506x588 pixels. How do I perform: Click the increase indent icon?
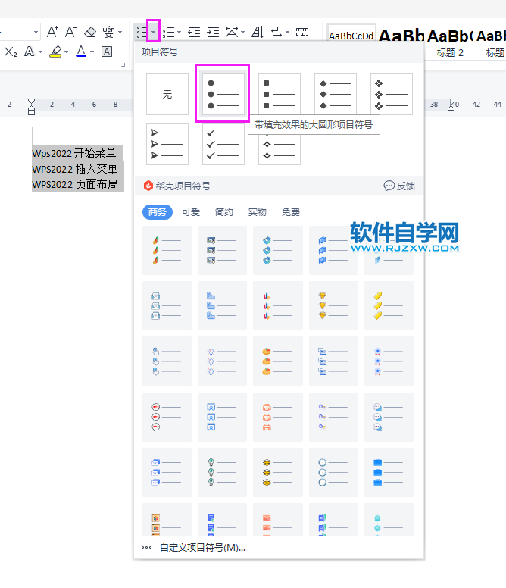[x=213, y=33]
